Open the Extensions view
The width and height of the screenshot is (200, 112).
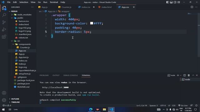(x=4, y=37)
